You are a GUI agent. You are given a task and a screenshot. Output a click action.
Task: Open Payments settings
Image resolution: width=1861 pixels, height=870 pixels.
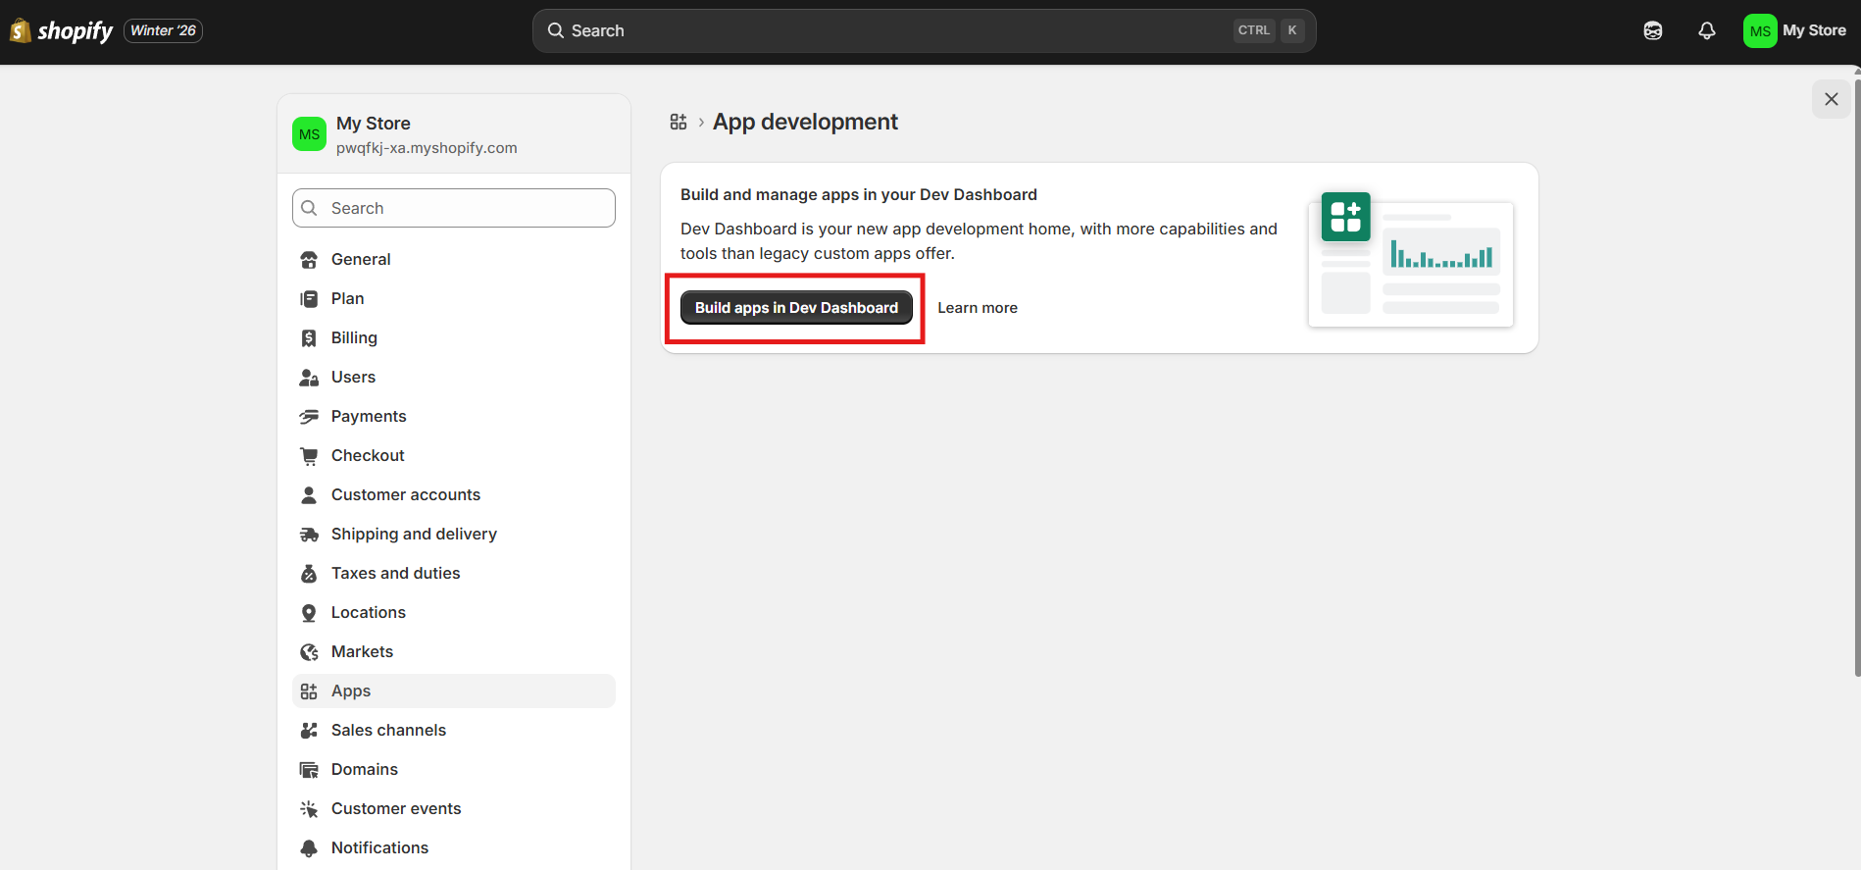[x=454, y=416]
